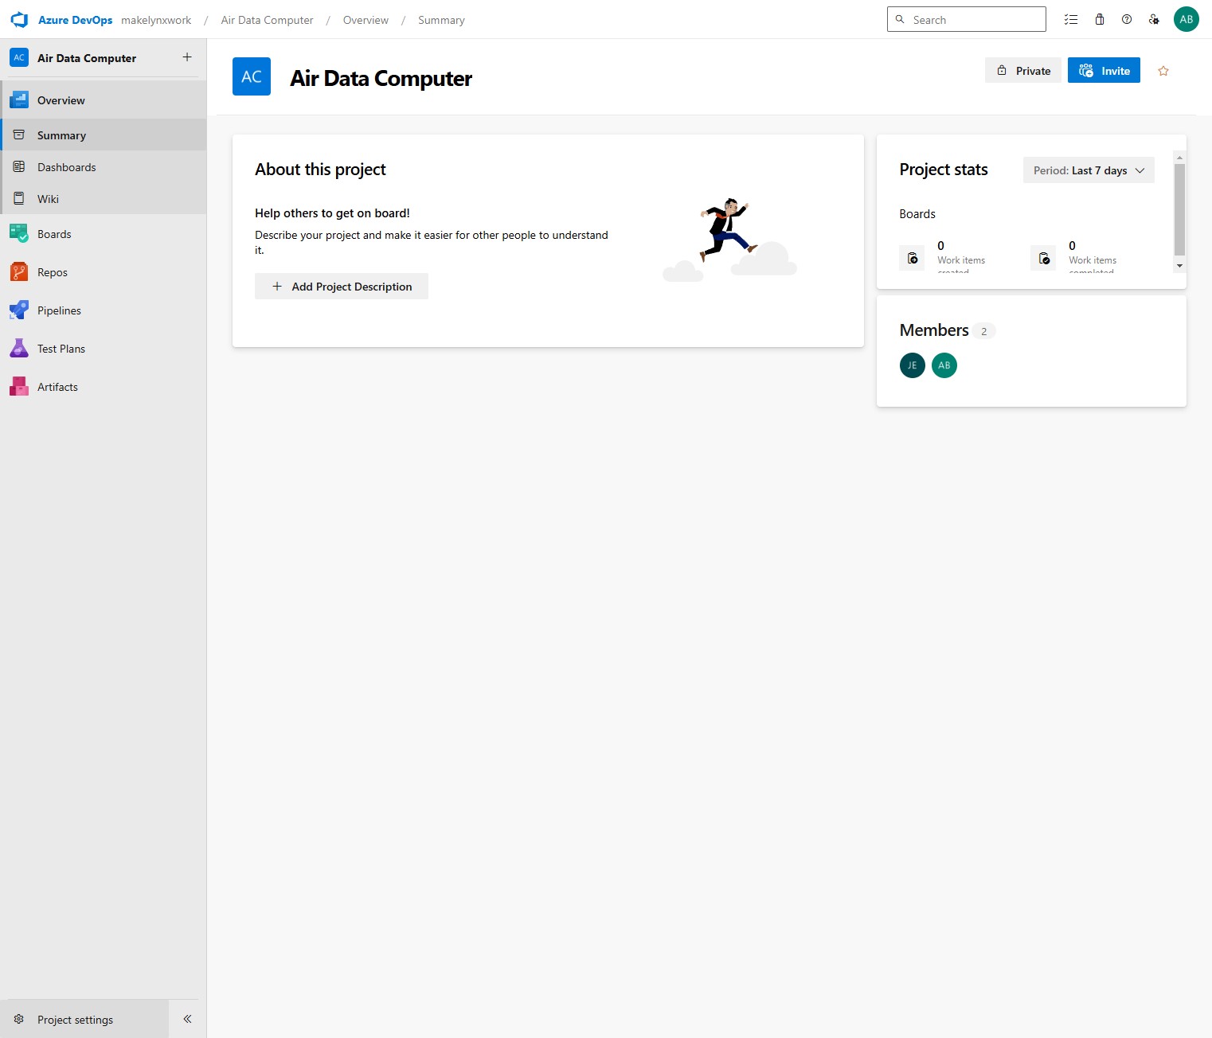The height and width of the screenshot is (1038, 1212).
Task: Open Boards in the sidebar
Action: [104, 234]
